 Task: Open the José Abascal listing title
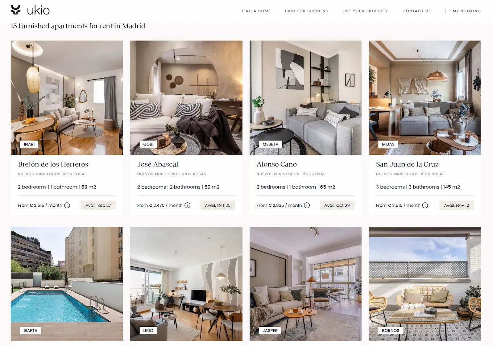158,164
